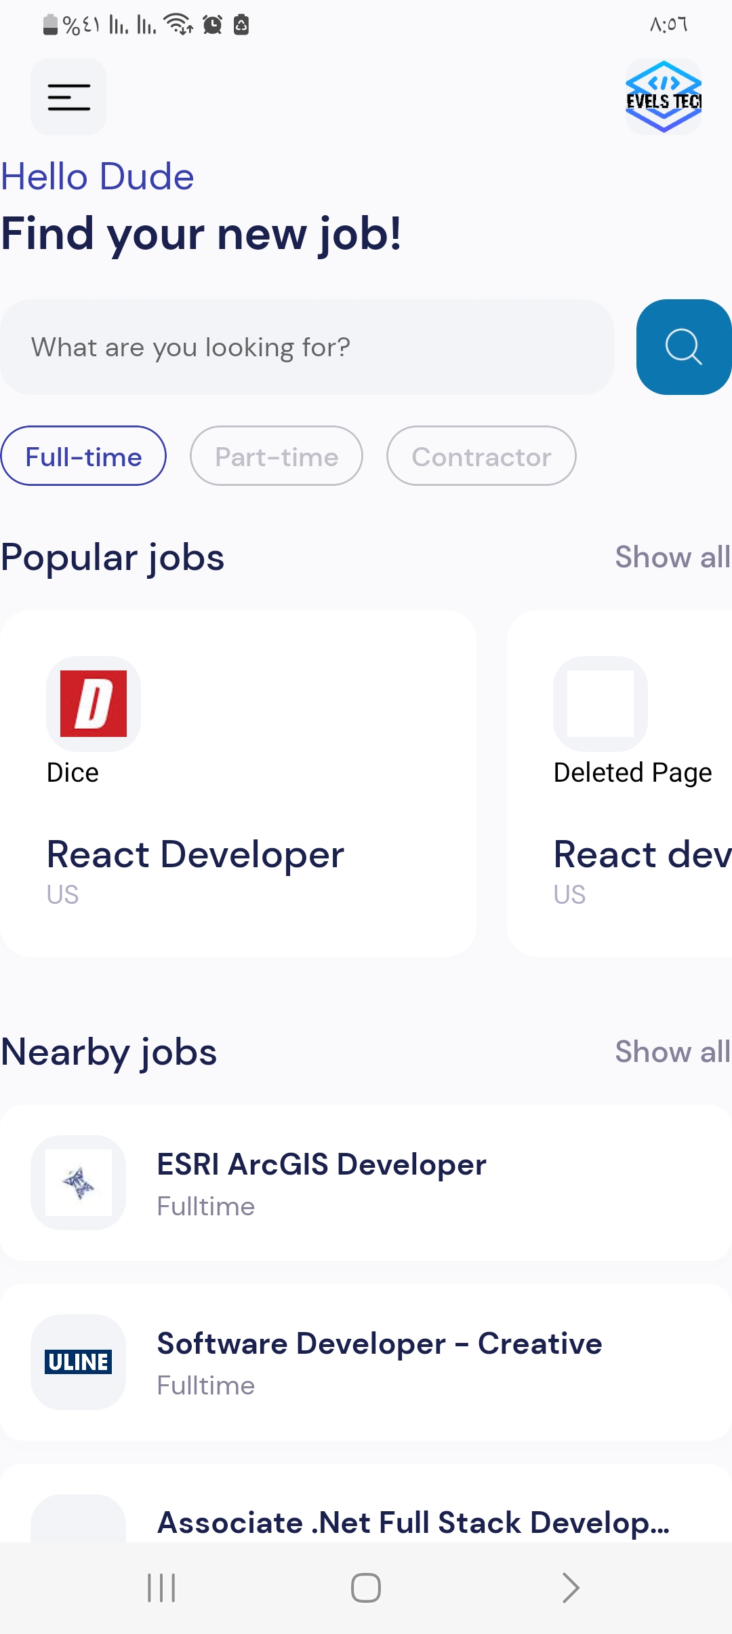This screenshot has height=1634, width=732.
Task: Open ESRI ArcGIS Developer job listing
Action: pyautogui.click(x=321, y=1164)
